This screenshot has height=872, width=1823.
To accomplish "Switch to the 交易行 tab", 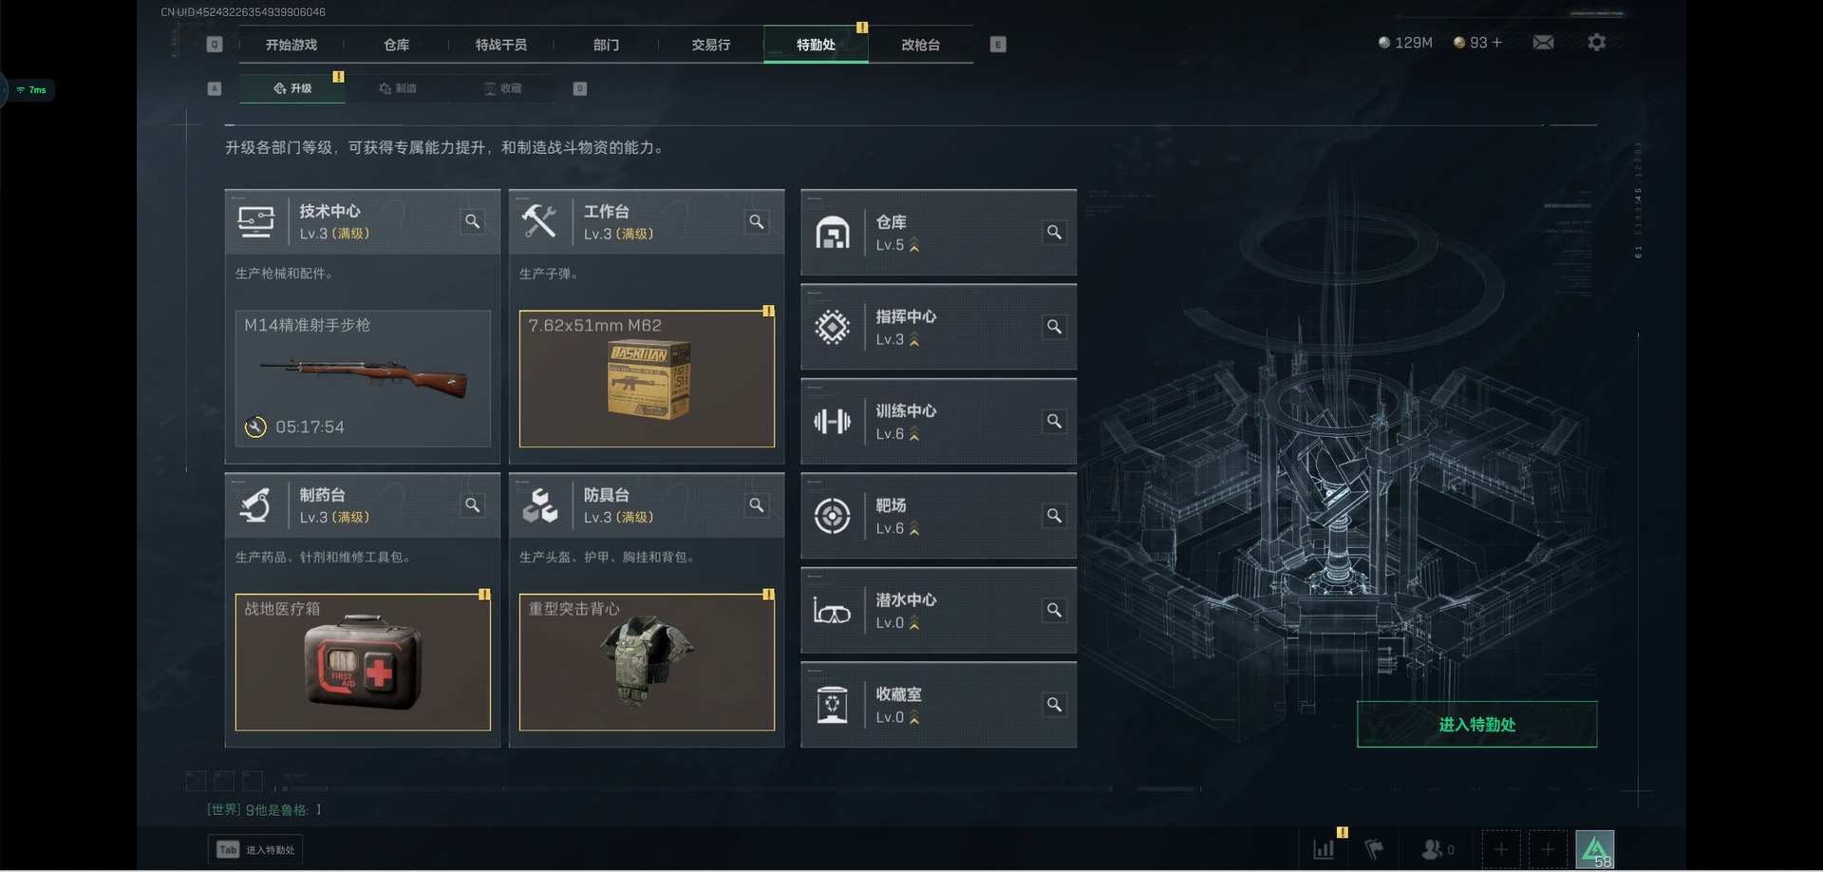I will pyautogui.click(x=710, y=45).
